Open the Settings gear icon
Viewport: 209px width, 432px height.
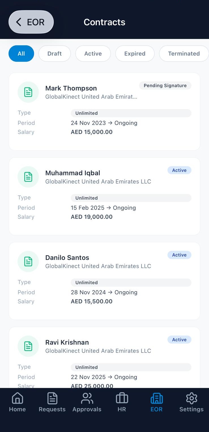click(x=191, y=398)
